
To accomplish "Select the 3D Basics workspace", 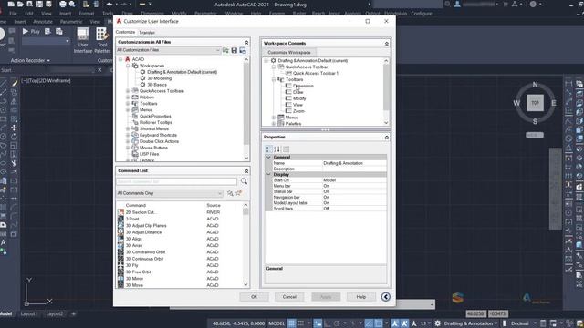I will click(x=157, y=85).
